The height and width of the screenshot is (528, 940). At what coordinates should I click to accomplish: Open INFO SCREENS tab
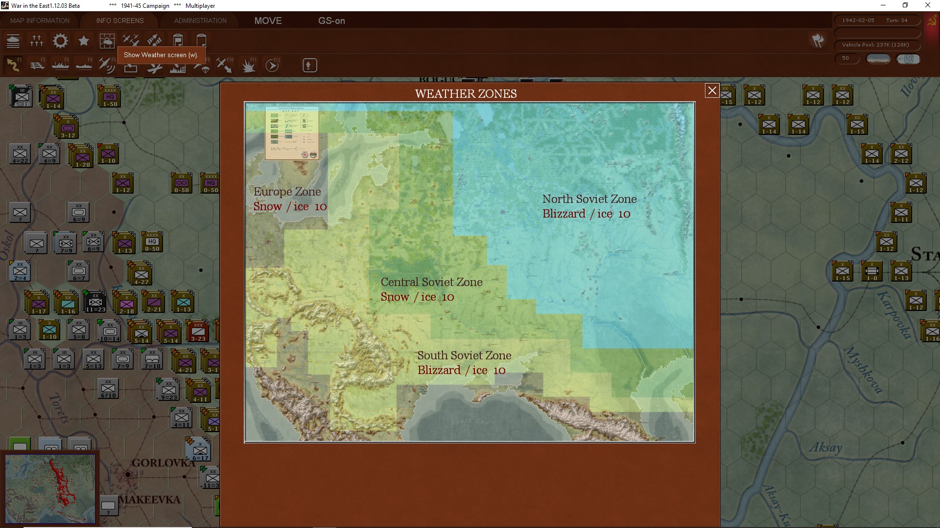pos(120,21)
